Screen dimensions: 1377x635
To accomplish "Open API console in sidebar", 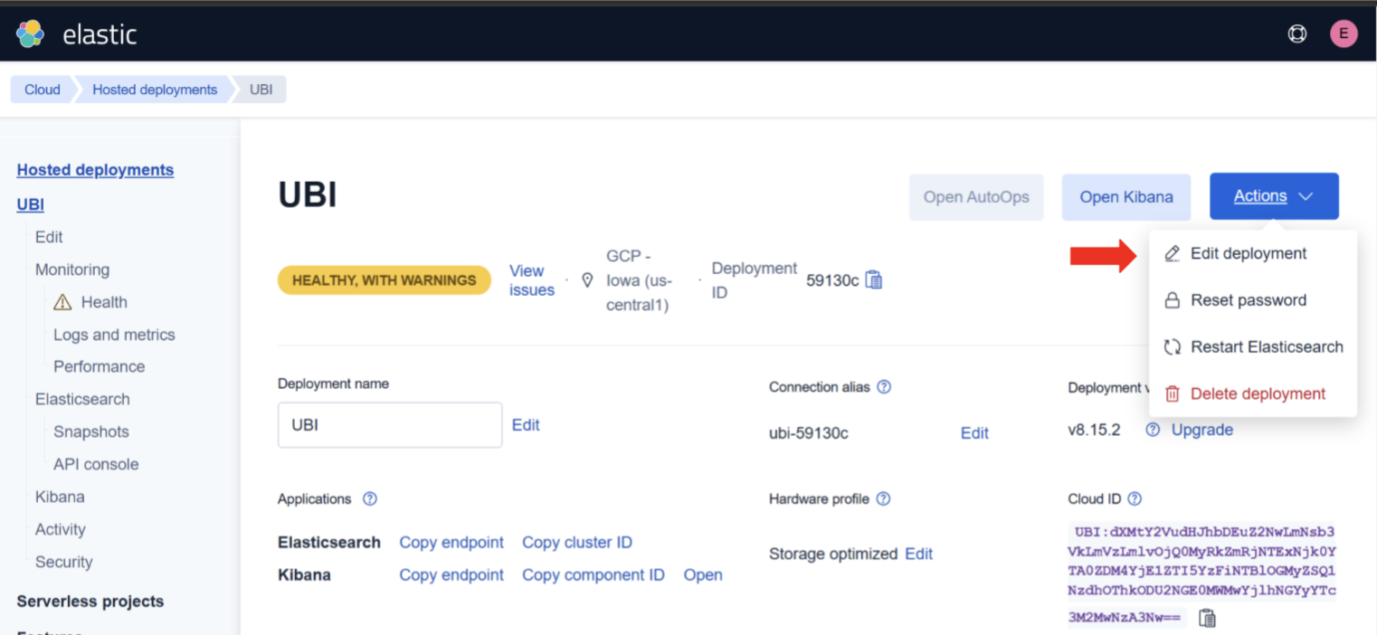I will (x=96, y=464).
